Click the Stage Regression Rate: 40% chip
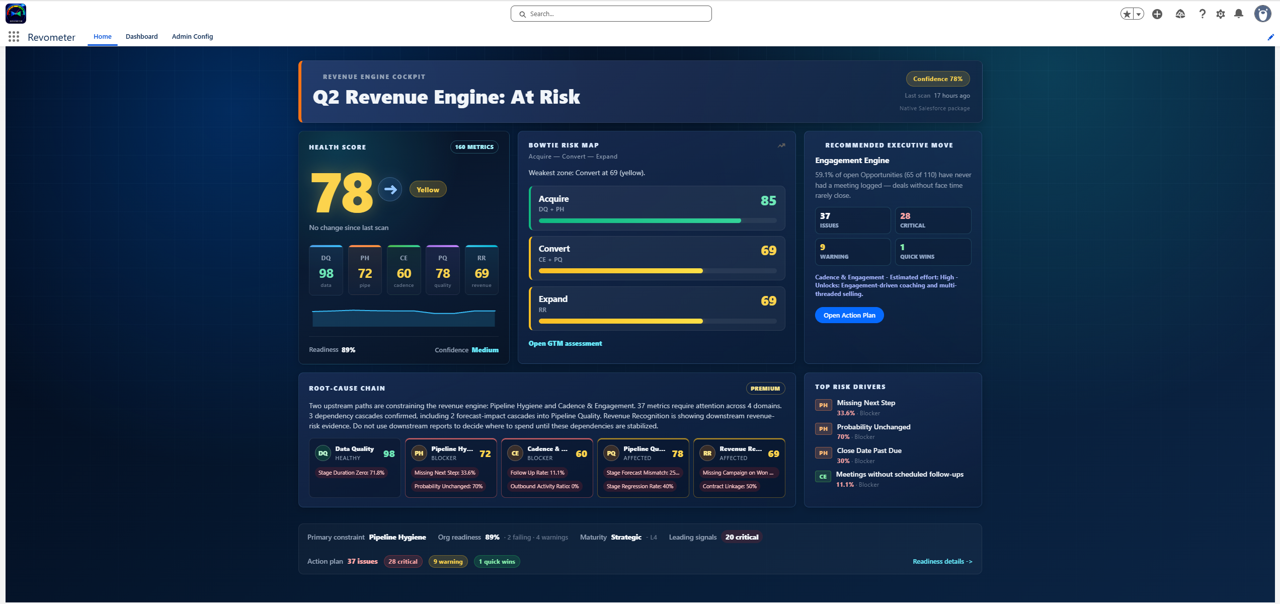The width and height of the screenshot is (1280, 604). coord(640,486)
